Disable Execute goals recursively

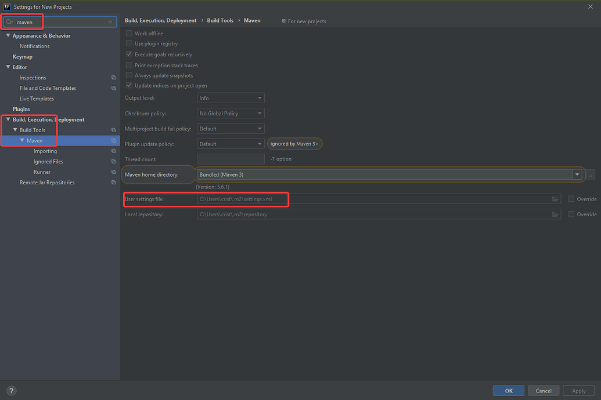click(129, 54)
